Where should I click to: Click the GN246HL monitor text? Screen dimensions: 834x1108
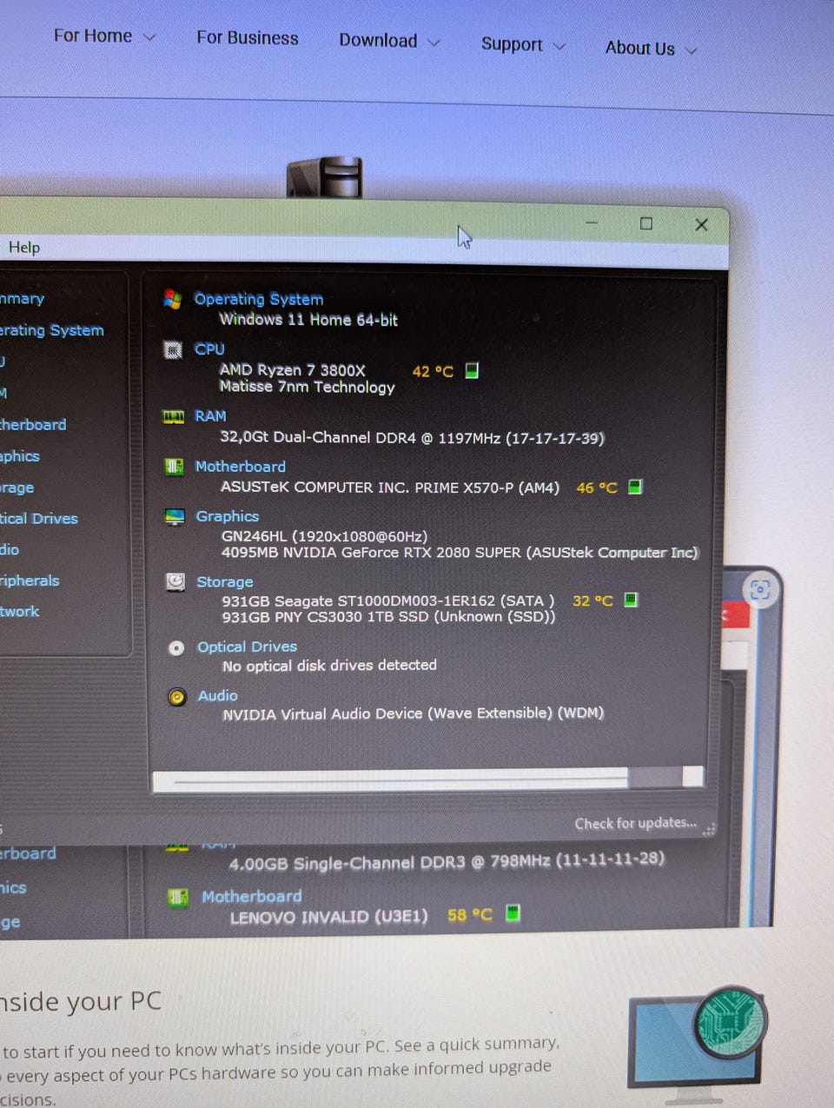coord(324,536)
